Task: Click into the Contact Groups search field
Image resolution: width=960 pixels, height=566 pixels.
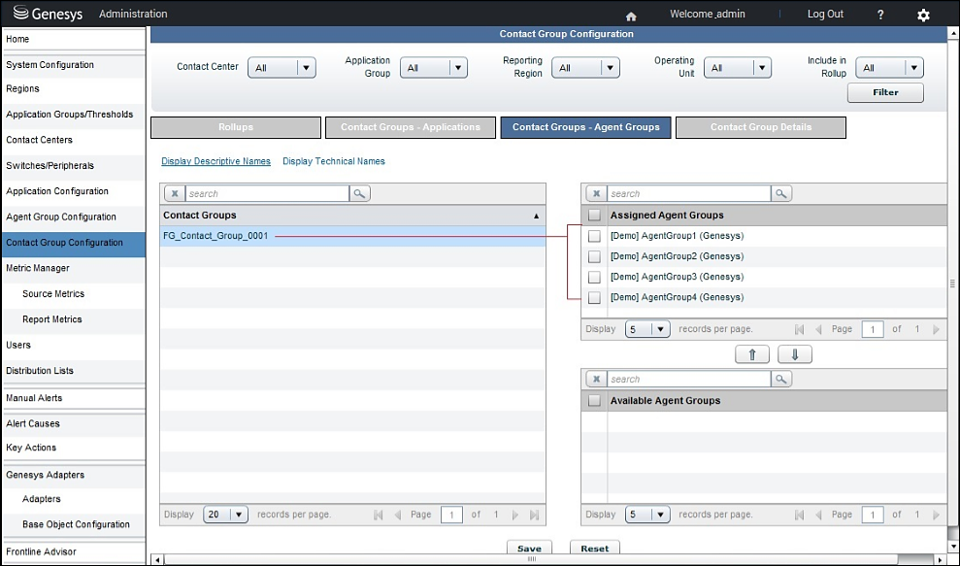Action: point(267,193)
